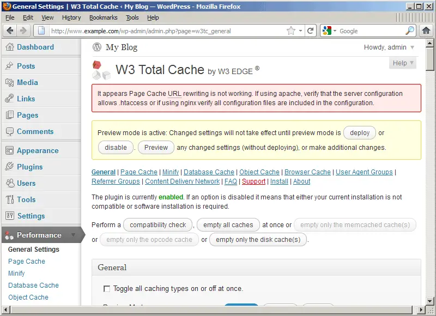Open the File menu
Viewport: 436px width, 316px height.
[10, 17]
